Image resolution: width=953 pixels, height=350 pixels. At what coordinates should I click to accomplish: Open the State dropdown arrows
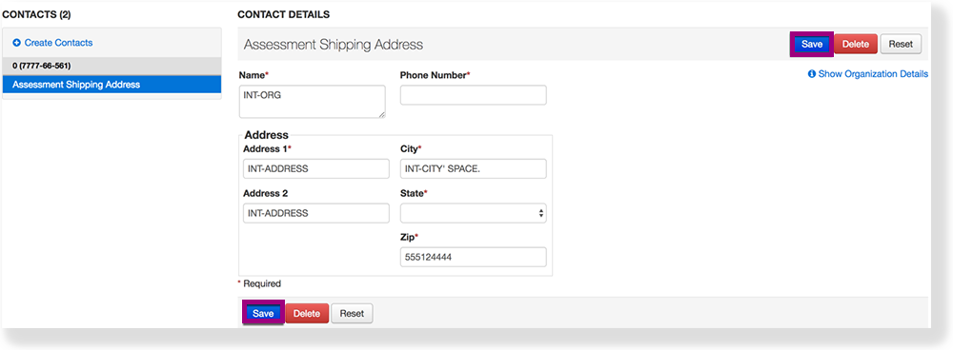pos(541,213)
